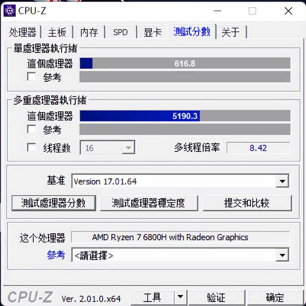Minimize the CPU-Z window
The image size is (306, 306).
217,11
